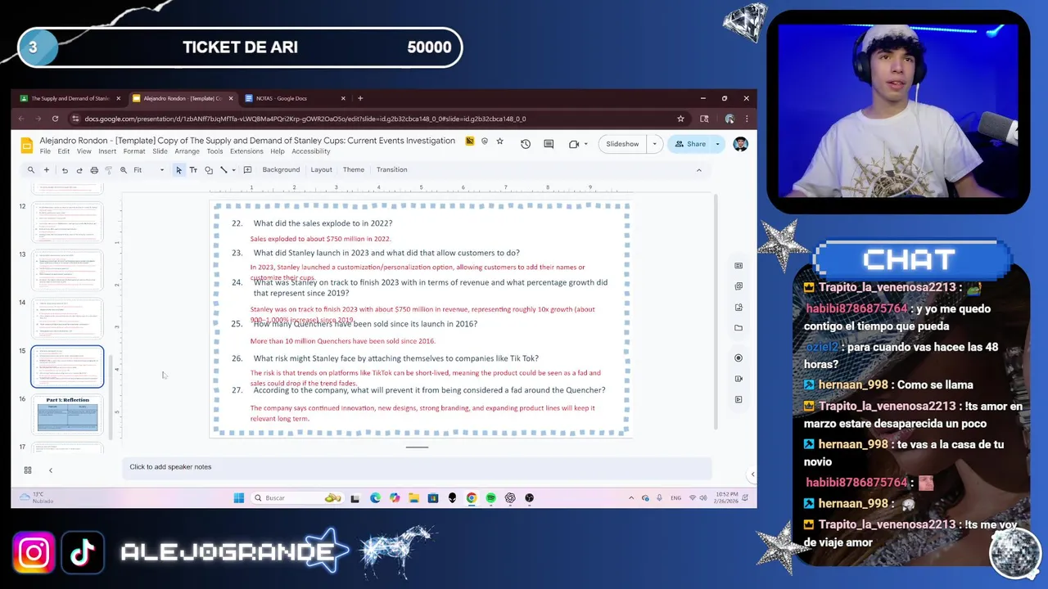Select slide 13 thumbnail
This screenshot has height=589, width=1048.
pyautogui.click(x=67, y=270)
